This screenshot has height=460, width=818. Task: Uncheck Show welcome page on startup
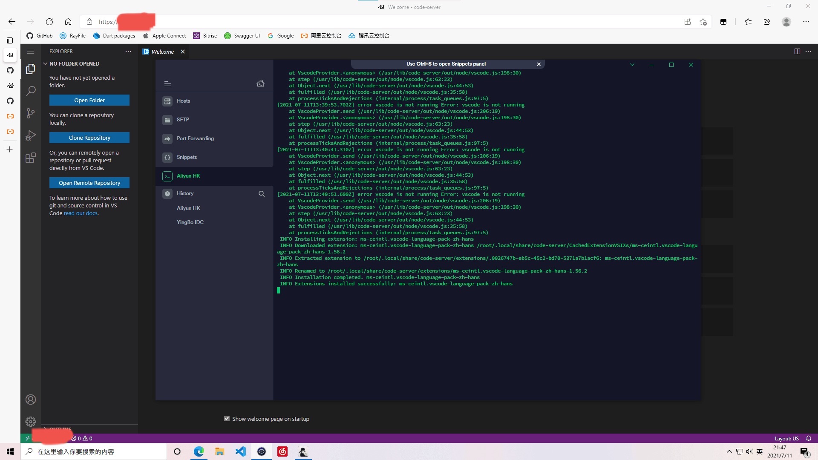click(x=227, y=419)
